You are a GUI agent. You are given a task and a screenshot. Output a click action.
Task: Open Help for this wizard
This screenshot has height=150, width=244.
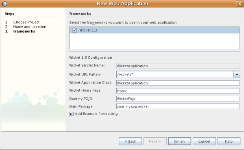229,141
